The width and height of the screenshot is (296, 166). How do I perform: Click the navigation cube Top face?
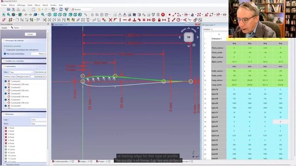pyautogui.click(x=188, y=37)
